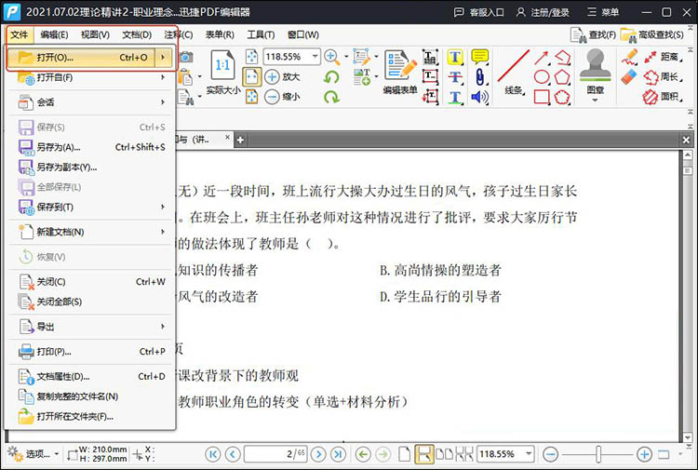Select the arrow drawing tool

542,58
